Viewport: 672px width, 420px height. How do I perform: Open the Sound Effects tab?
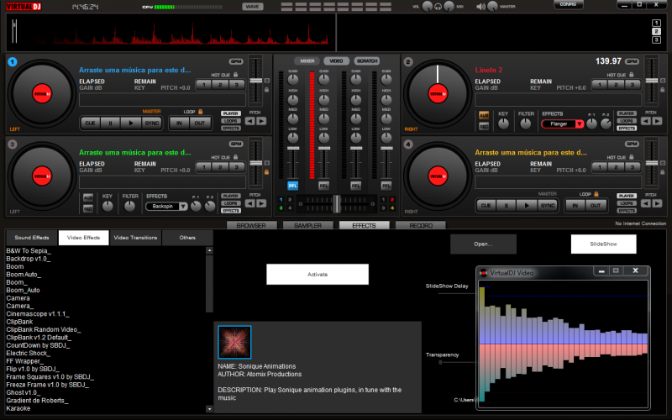click(x=32, y=238)
